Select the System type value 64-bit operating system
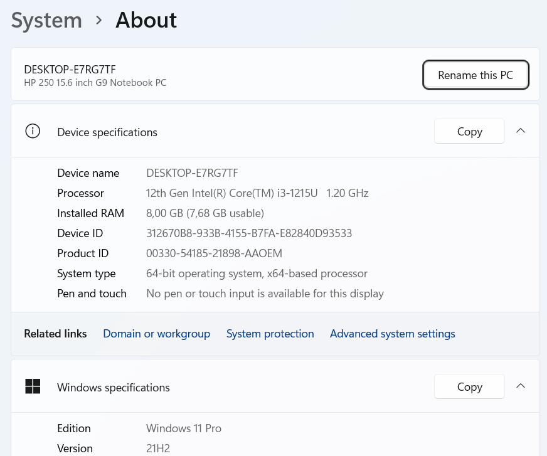This screenshot has width=547, height=456. click(x=257, y=273)
